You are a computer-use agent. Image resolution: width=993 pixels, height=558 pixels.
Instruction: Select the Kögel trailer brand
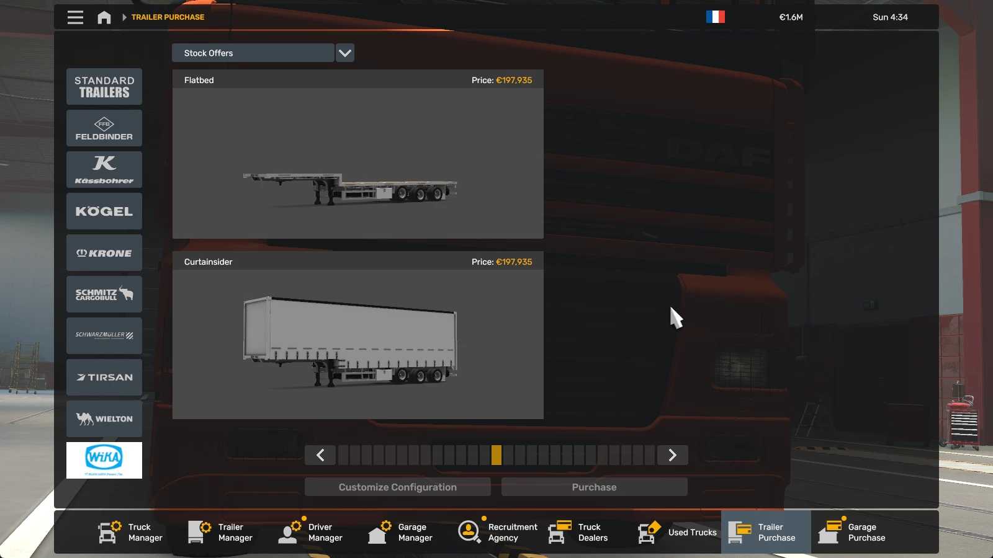click(x=104, y=211)
